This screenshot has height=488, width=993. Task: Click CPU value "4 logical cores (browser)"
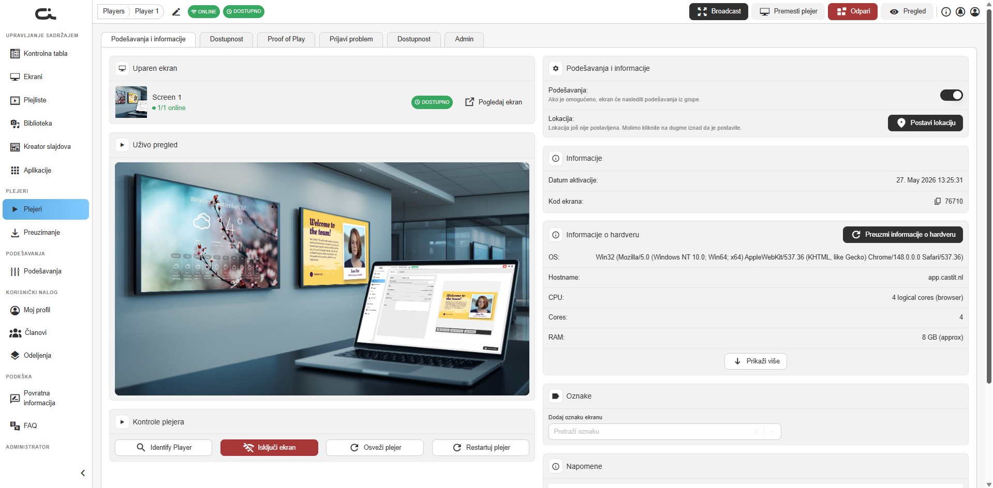tap(927, 298)
